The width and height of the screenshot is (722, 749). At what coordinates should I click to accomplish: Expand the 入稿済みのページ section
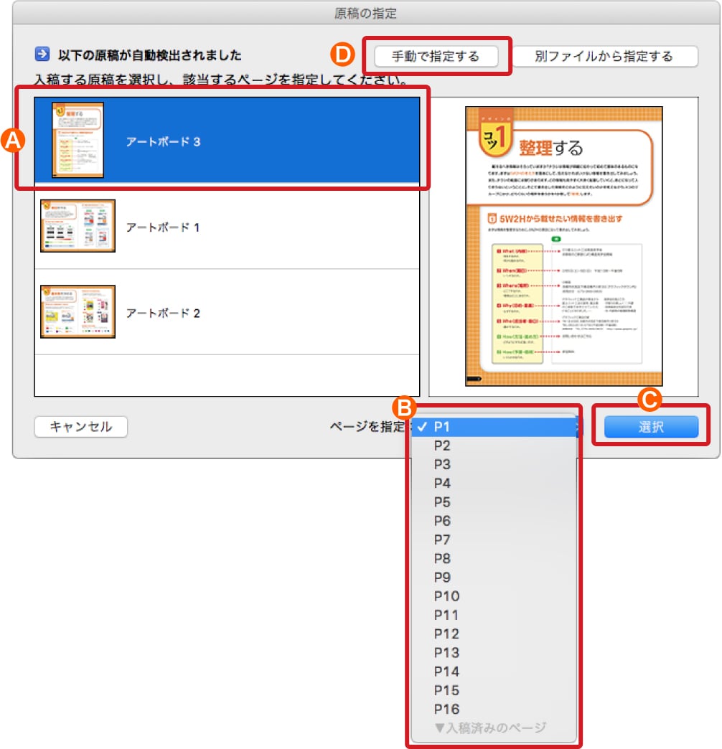tap(490, 727)
